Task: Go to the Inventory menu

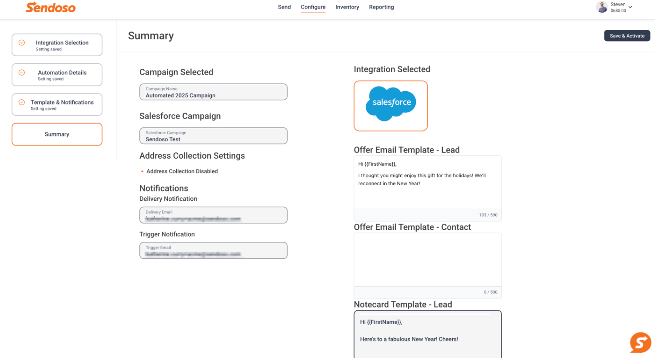Action: [x=347, y=7]
